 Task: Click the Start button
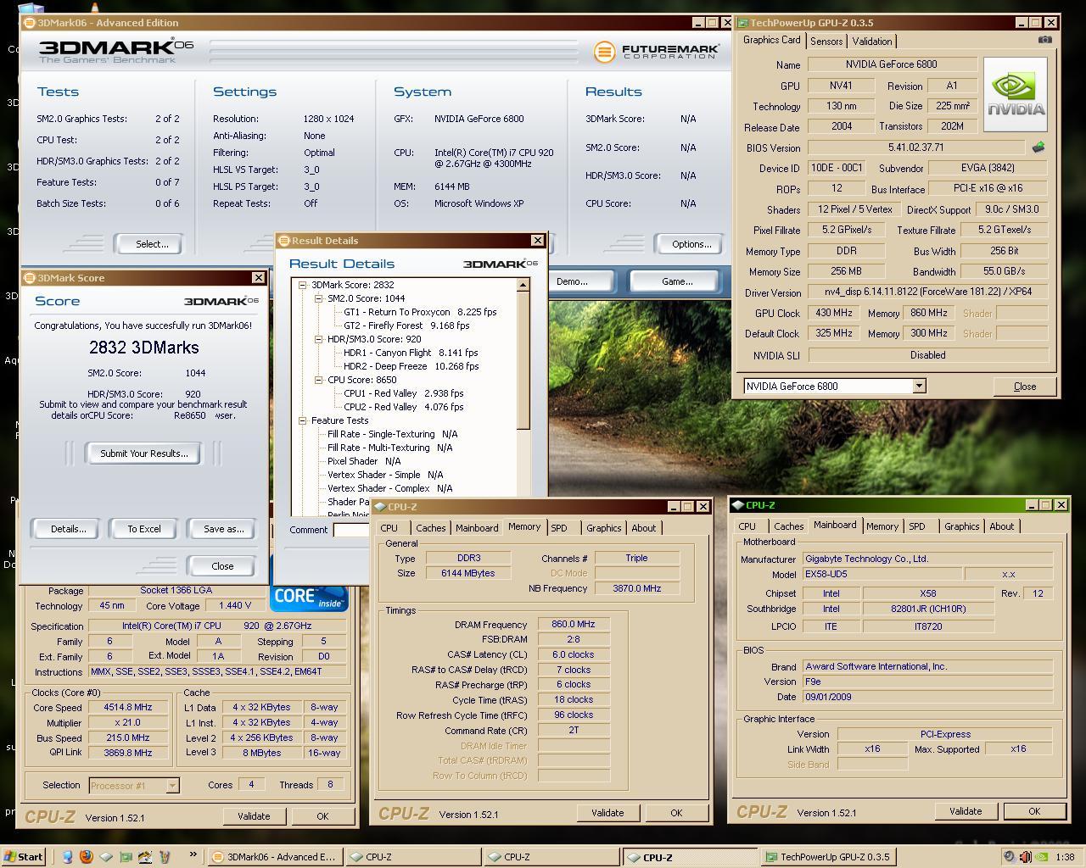[x=24, y=857]
